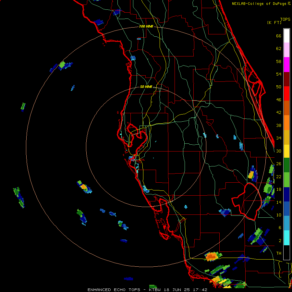Viewport: 292px width, 292px height.
Task: Choose the gold legend swatch
Action: click(x=286, y=137)
